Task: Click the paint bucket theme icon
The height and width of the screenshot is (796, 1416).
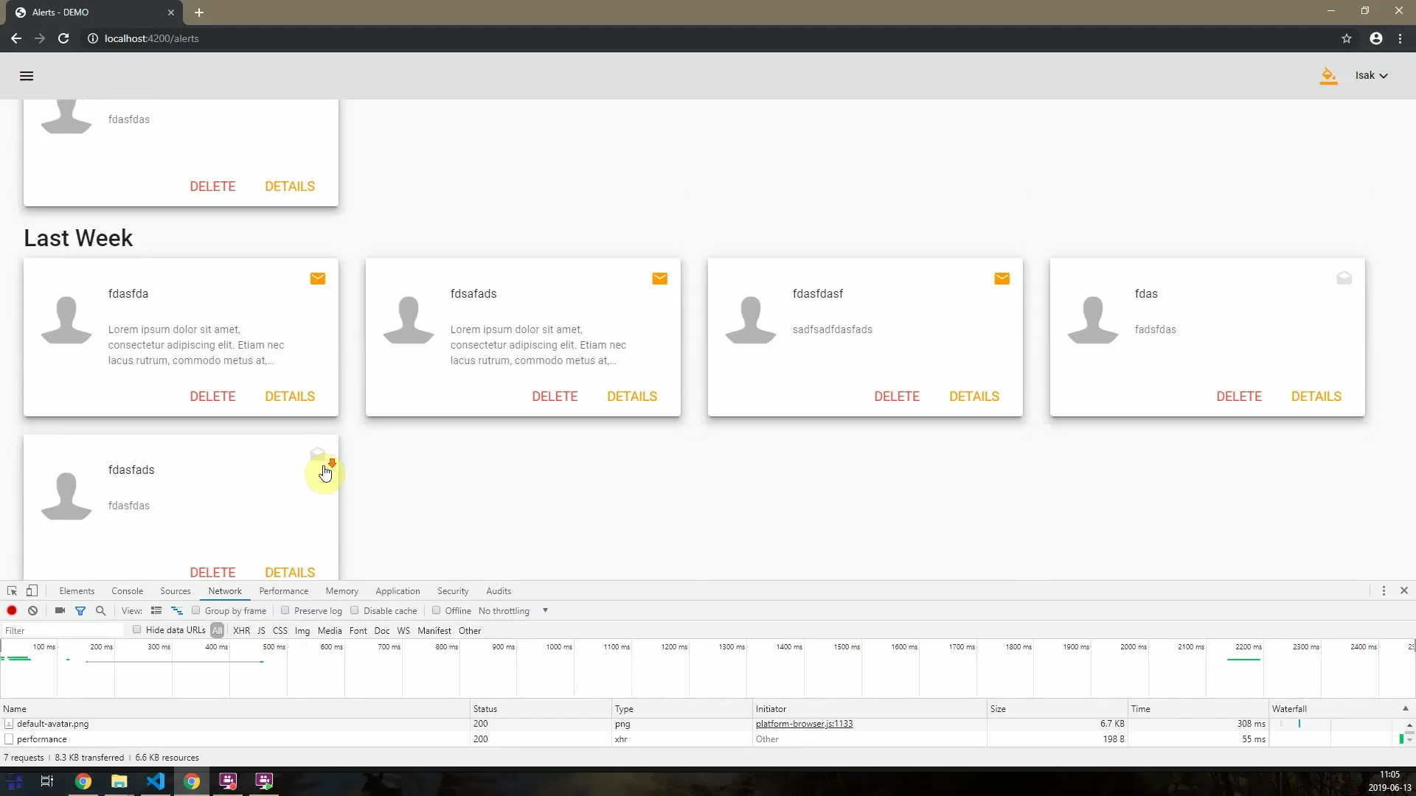Action: click(1328, 76)
